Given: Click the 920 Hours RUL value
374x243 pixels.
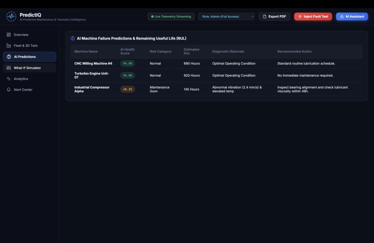Looking at the screenshot, I should 192,76.
